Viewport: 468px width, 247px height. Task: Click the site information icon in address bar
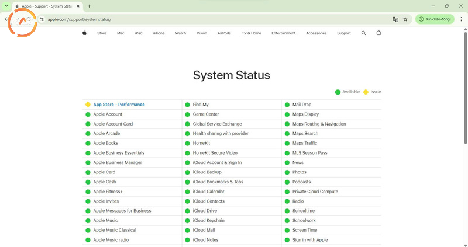(x=42, y=19)
